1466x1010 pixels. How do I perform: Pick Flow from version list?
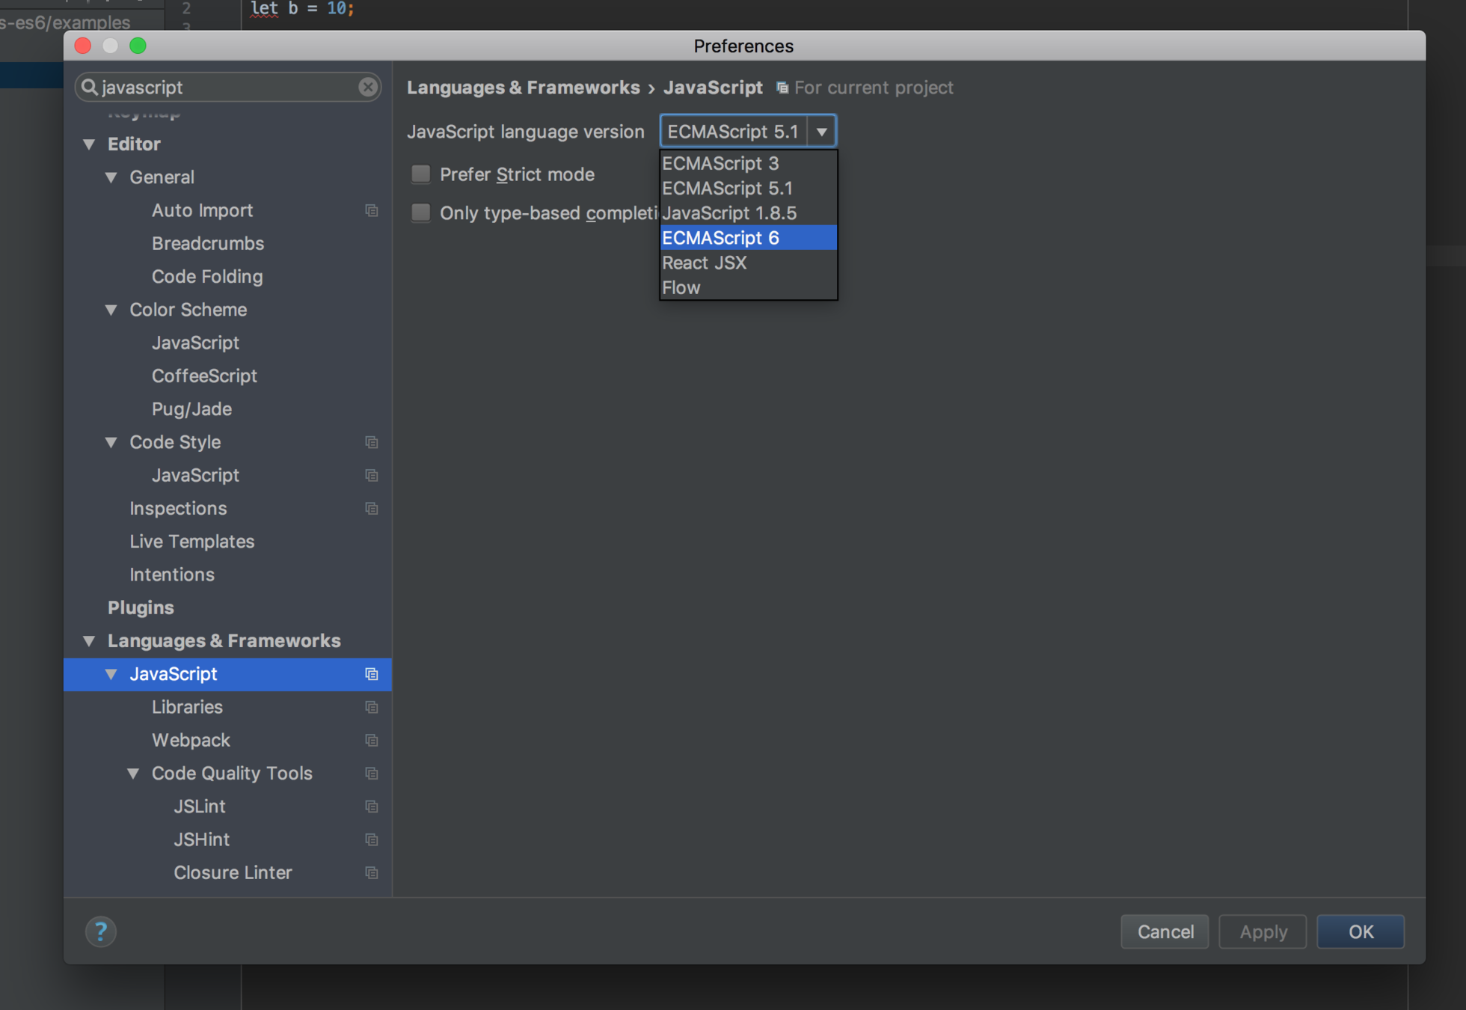click(681, 288)
